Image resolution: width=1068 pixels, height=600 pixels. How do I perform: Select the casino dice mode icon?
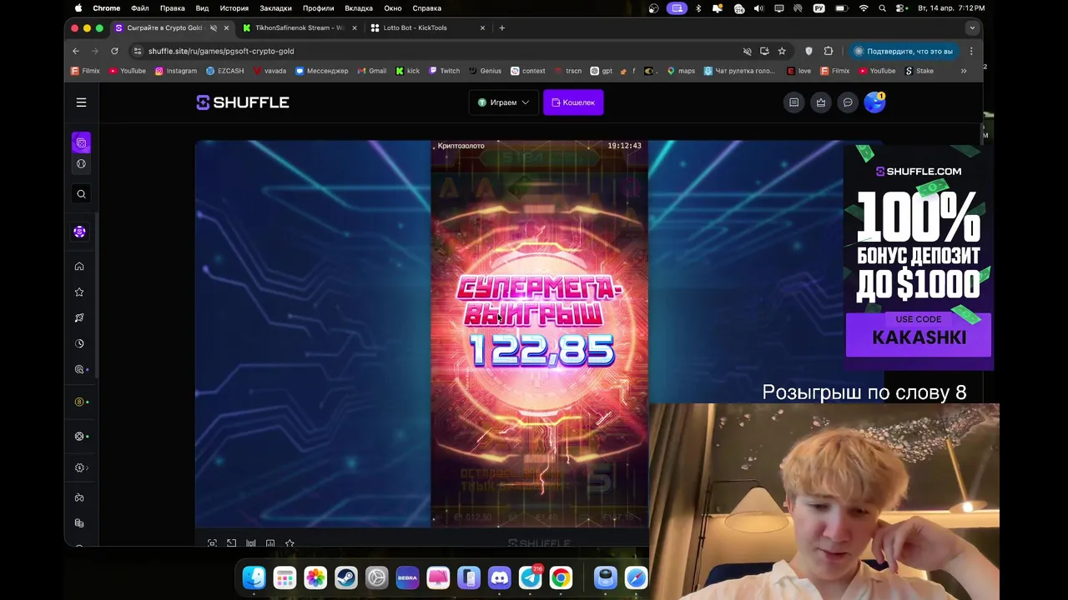coord(81,143)
